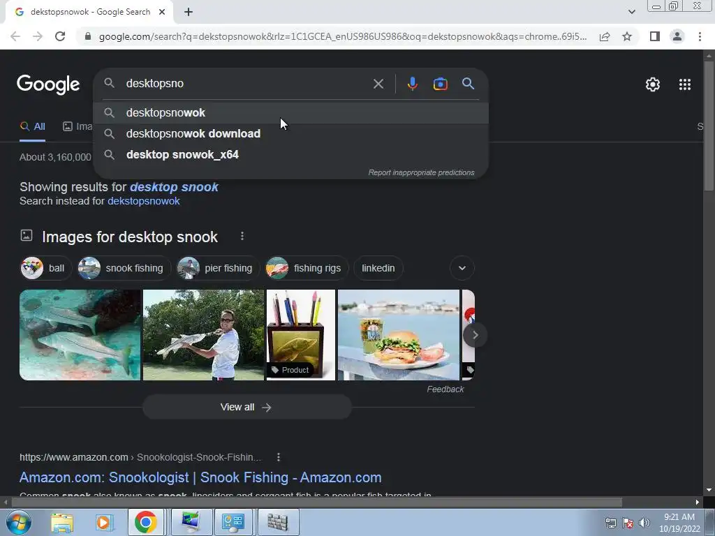Viewport: 715px width, 536px height.
Task: Filter images by the 'ball' chip
Action: (45, 268)
